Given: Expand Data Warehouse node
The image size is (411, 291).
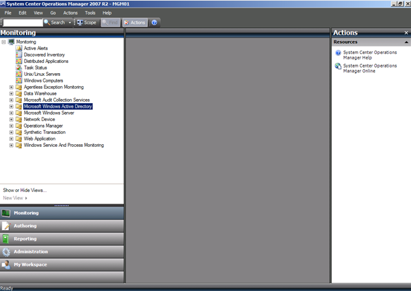Looking at the screenshot, I should [x=11, y=94].
